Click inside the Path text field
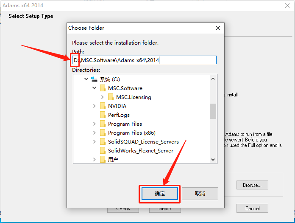The image size is (295, 223). click(144, 60)
